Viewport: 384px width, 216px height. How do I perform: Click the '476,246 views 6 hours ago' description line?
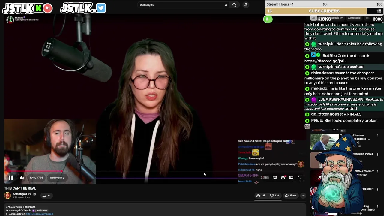(21, 207)
